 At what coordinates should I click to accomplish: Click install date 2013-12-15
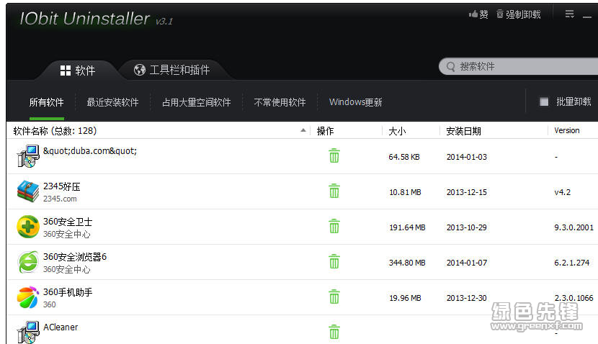(467, 192)
